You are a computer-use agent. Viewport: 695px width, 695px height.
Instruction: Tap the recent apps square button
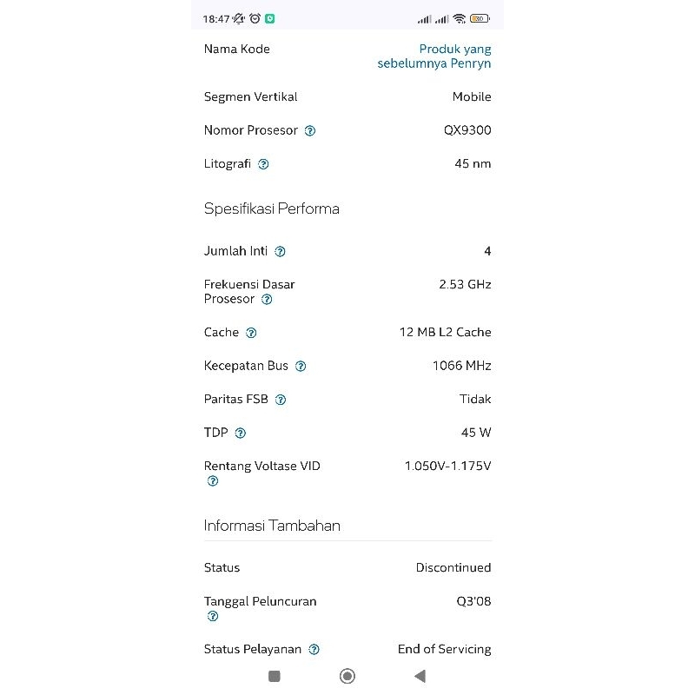(x=275, y=676)
